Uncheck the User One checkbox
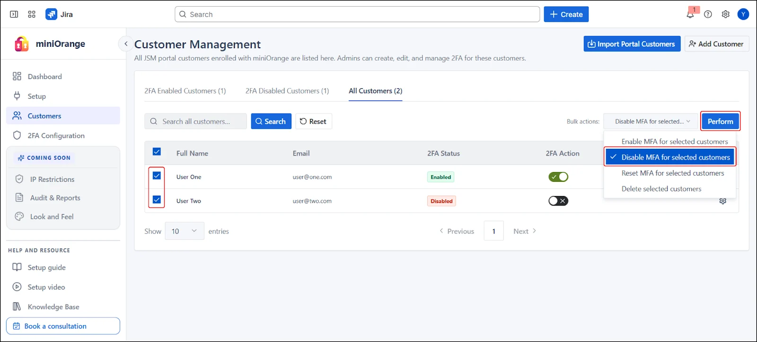This screenshot has width=757, height=342. coord(157,176)
